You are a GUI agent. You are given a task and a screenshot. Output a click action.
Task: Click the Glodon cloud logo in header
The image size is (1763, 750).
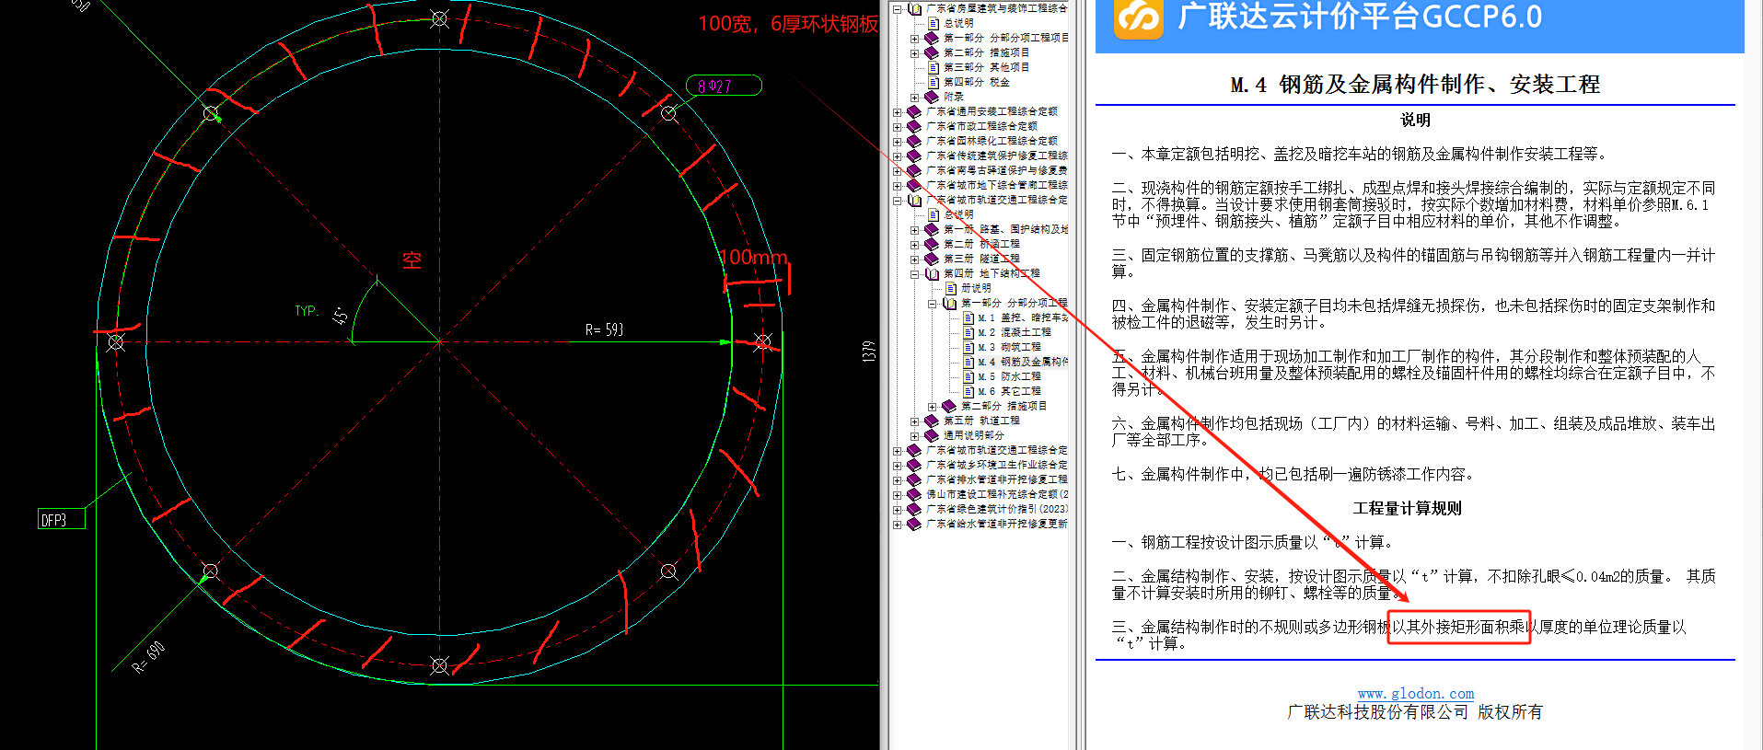(1138, 18)
